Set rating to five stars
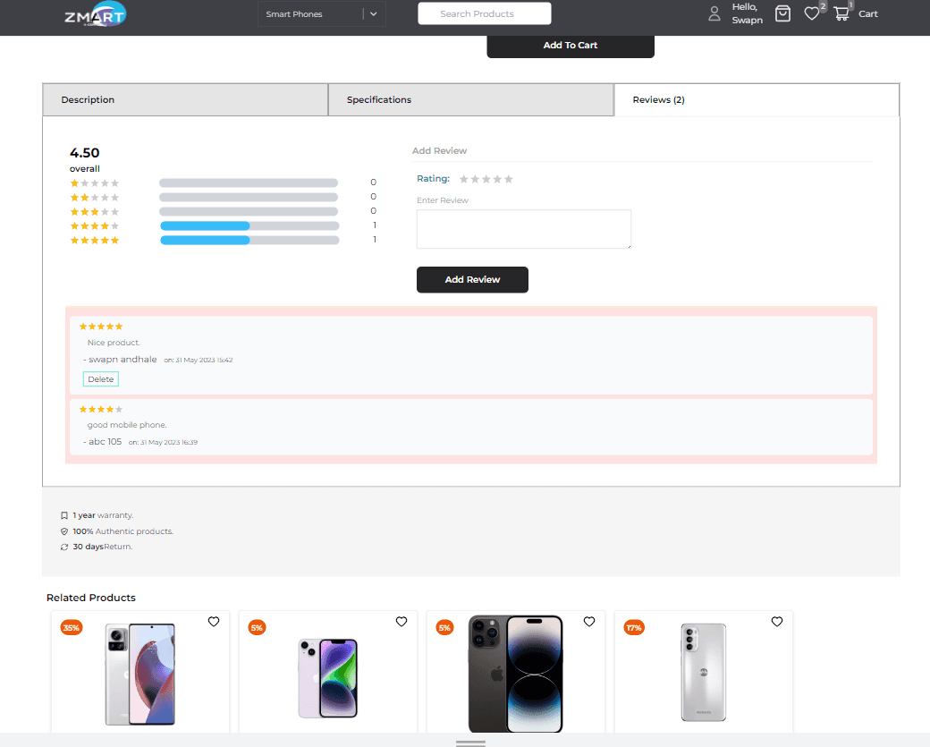The image size is (930, 747). click(509, 179)
